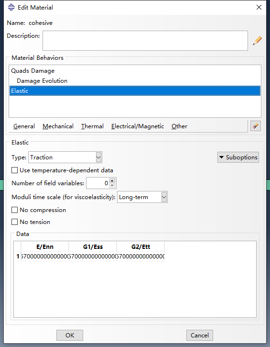
Task: Select row 1 header in Data table
Action: tap(18, 257)
